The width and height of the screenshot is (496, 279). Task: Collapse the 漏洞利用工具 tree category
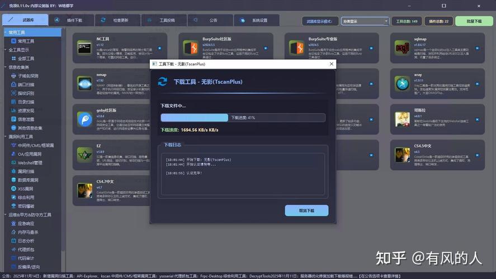point(6,137)
